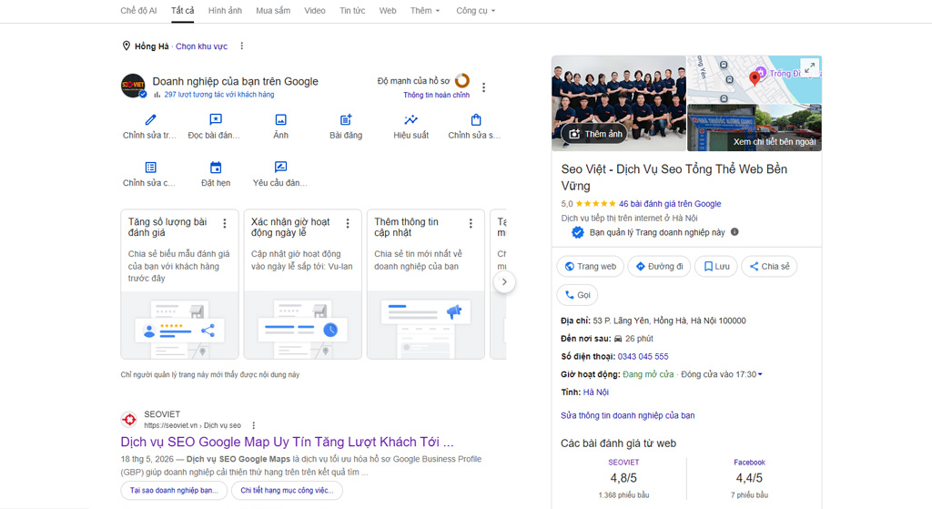Open Chọn khu vực link
Image resolution: width=932 pixels, height=509 pixels.
[x=201, y=46]
